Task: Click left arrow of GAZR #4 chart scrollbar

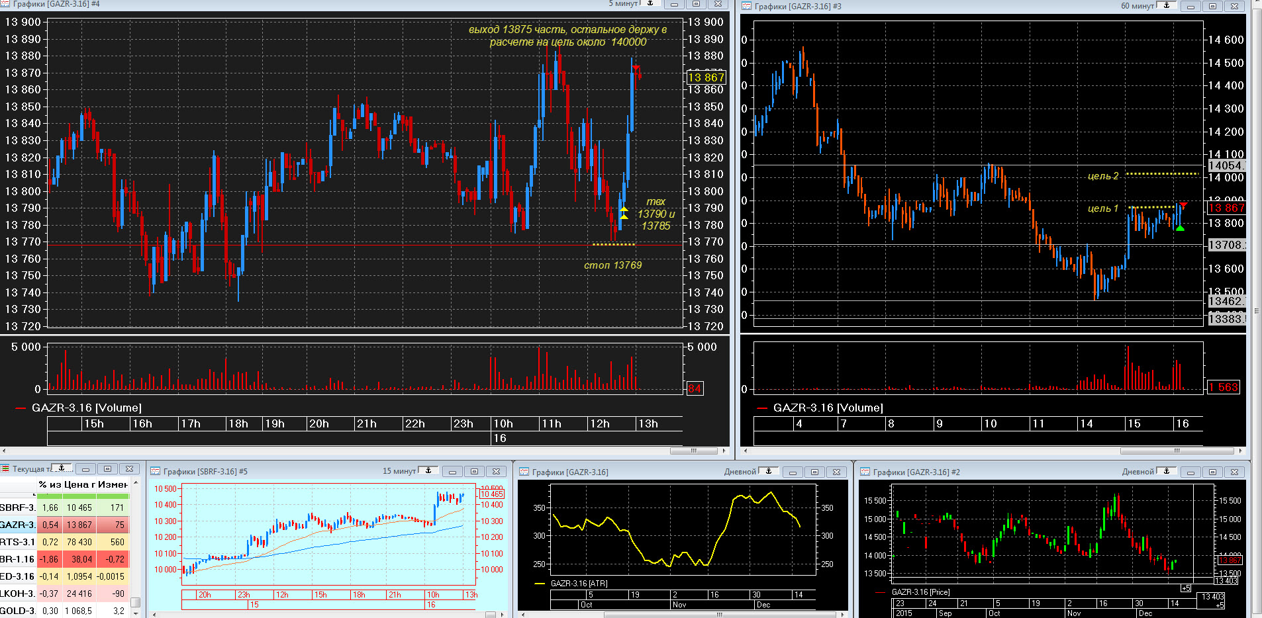Action: tap(3, 451)
